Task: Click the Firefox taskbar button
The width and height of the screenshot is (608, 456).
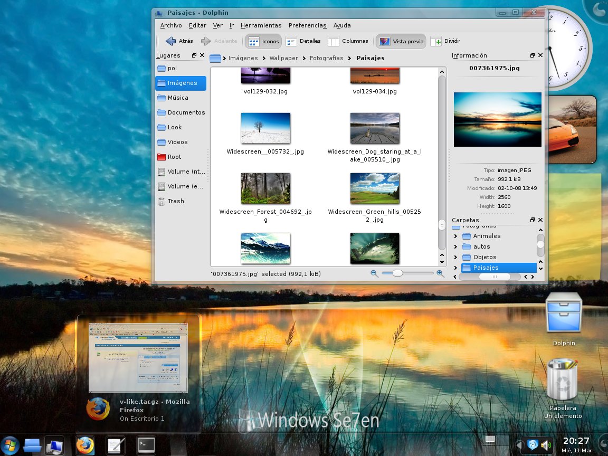Action: coord(85,445)
